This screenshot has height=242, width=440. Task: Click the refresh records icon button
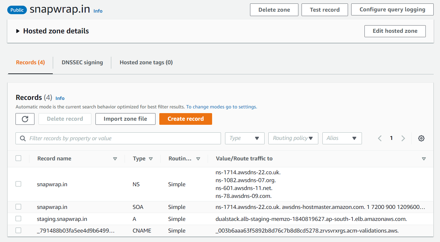click(25, 119)
